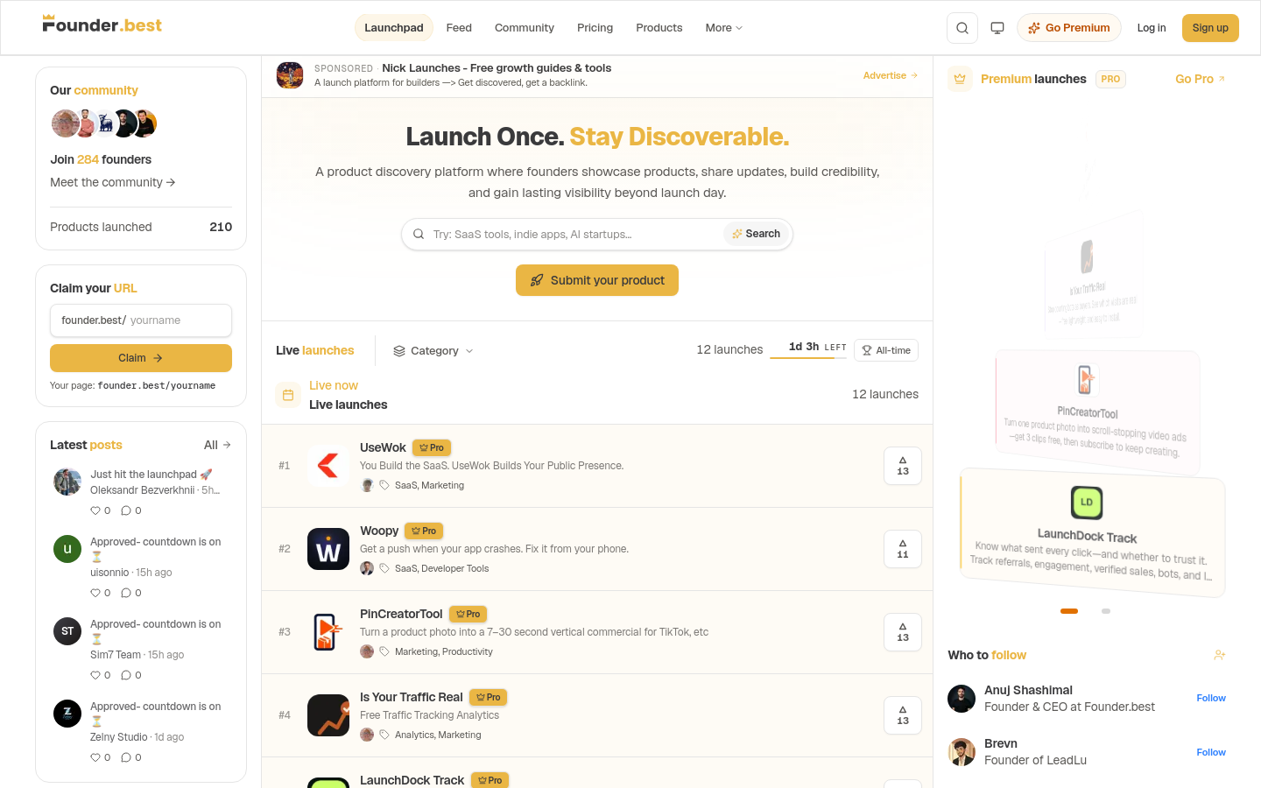View All latest posts
This screenshot has width=1261, height=788.
[217, 445]
